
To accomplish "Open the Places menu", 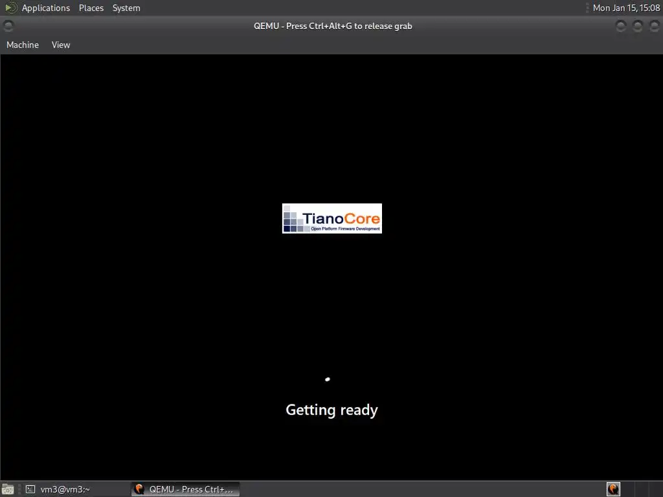I will click(91, 8).
